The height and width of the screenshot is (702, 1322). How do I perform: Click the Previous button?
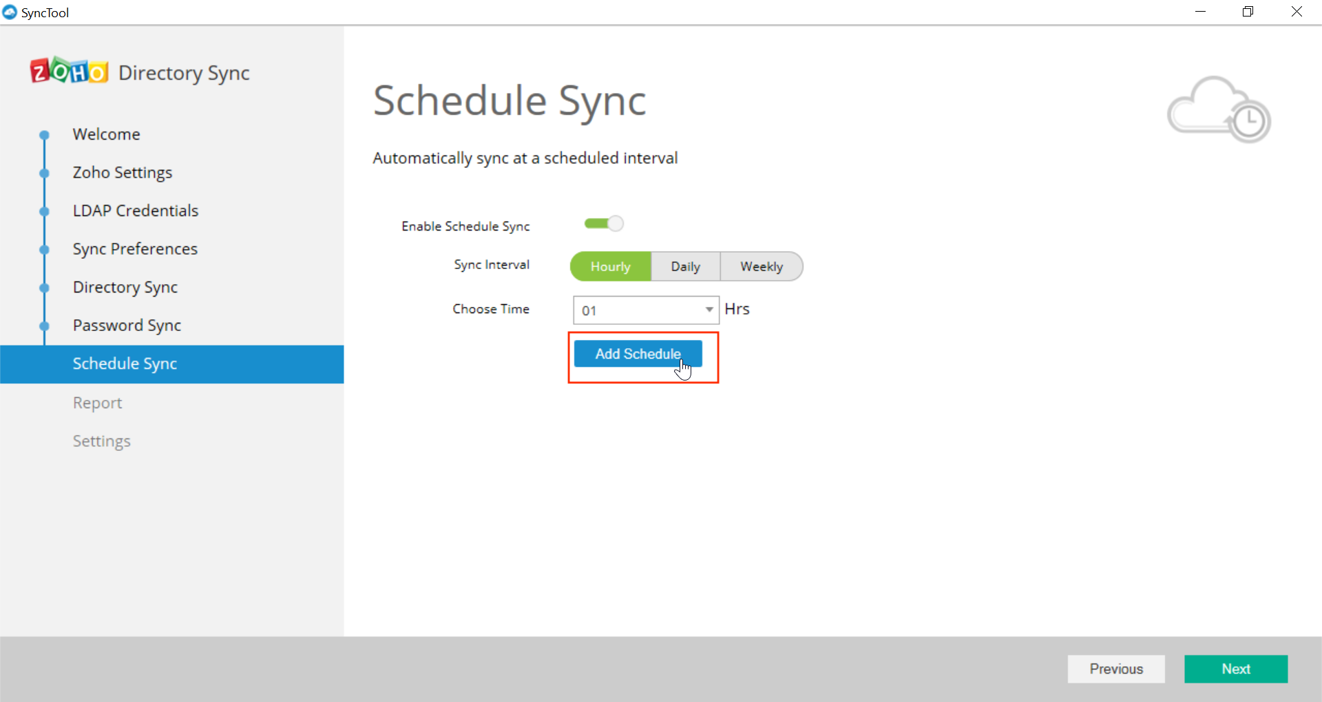[1115, 668]
